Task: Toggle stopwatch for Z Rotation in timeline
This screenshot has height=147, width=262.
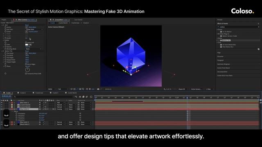Action: pos(16,120)
